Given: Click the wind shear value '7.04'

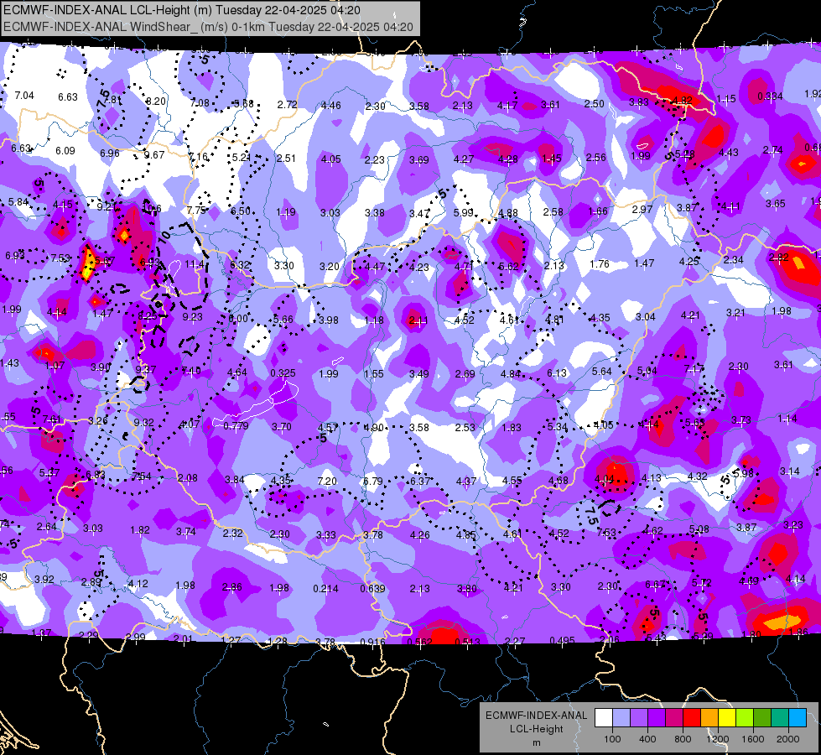Looking at the screenshot, I should (24, 96).
